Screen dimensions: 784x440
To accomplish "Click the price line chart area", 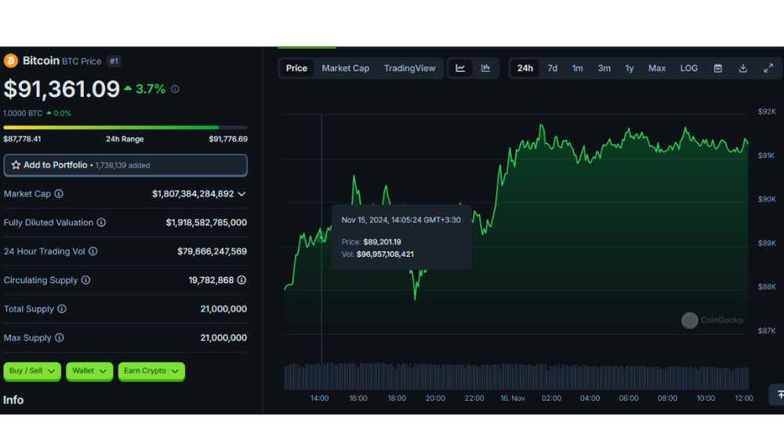I will [517, 225].
